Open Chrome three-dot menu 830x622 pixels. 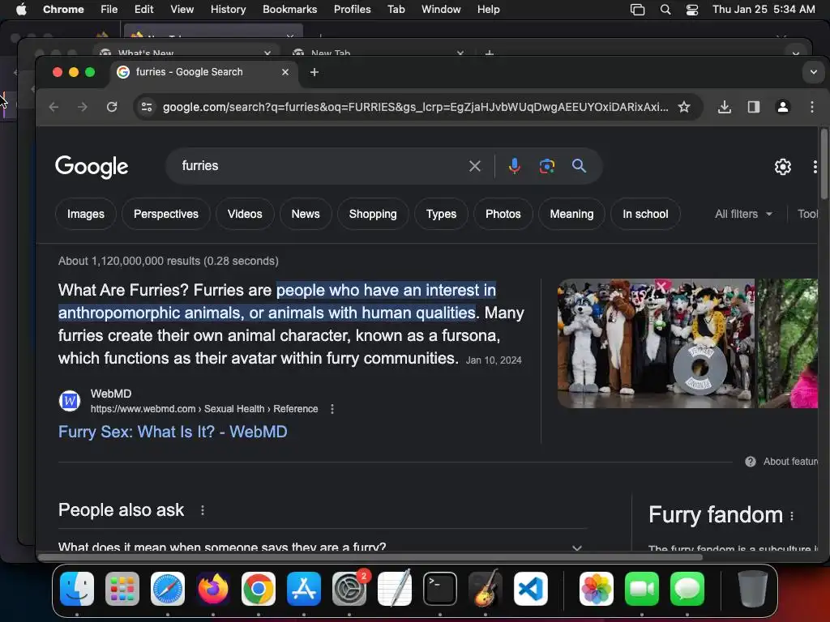point(812,107)
